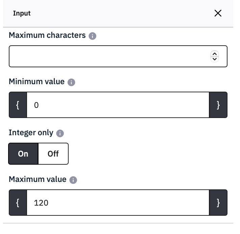Viewport: 240px width, 234px height.
Task: Click the Minimum value label text
Action: click(37, 81)
